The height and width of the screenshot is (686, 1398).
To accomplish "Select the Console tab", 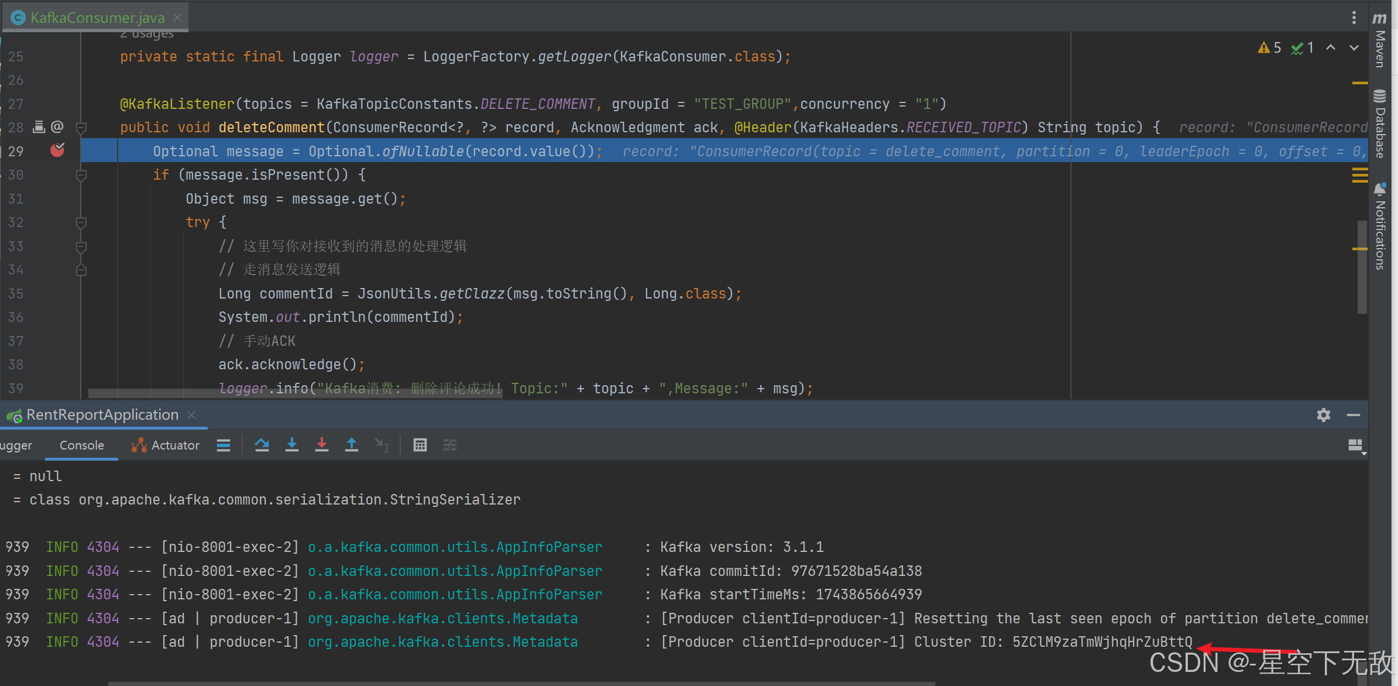I will coord(82,445).
